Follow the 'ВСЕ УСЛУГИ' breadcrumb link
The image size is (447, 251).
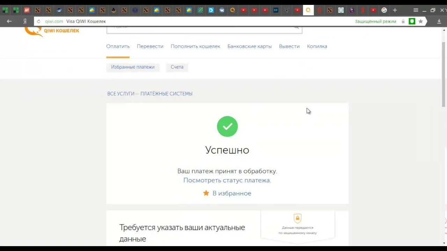click(x=121, y=94)
